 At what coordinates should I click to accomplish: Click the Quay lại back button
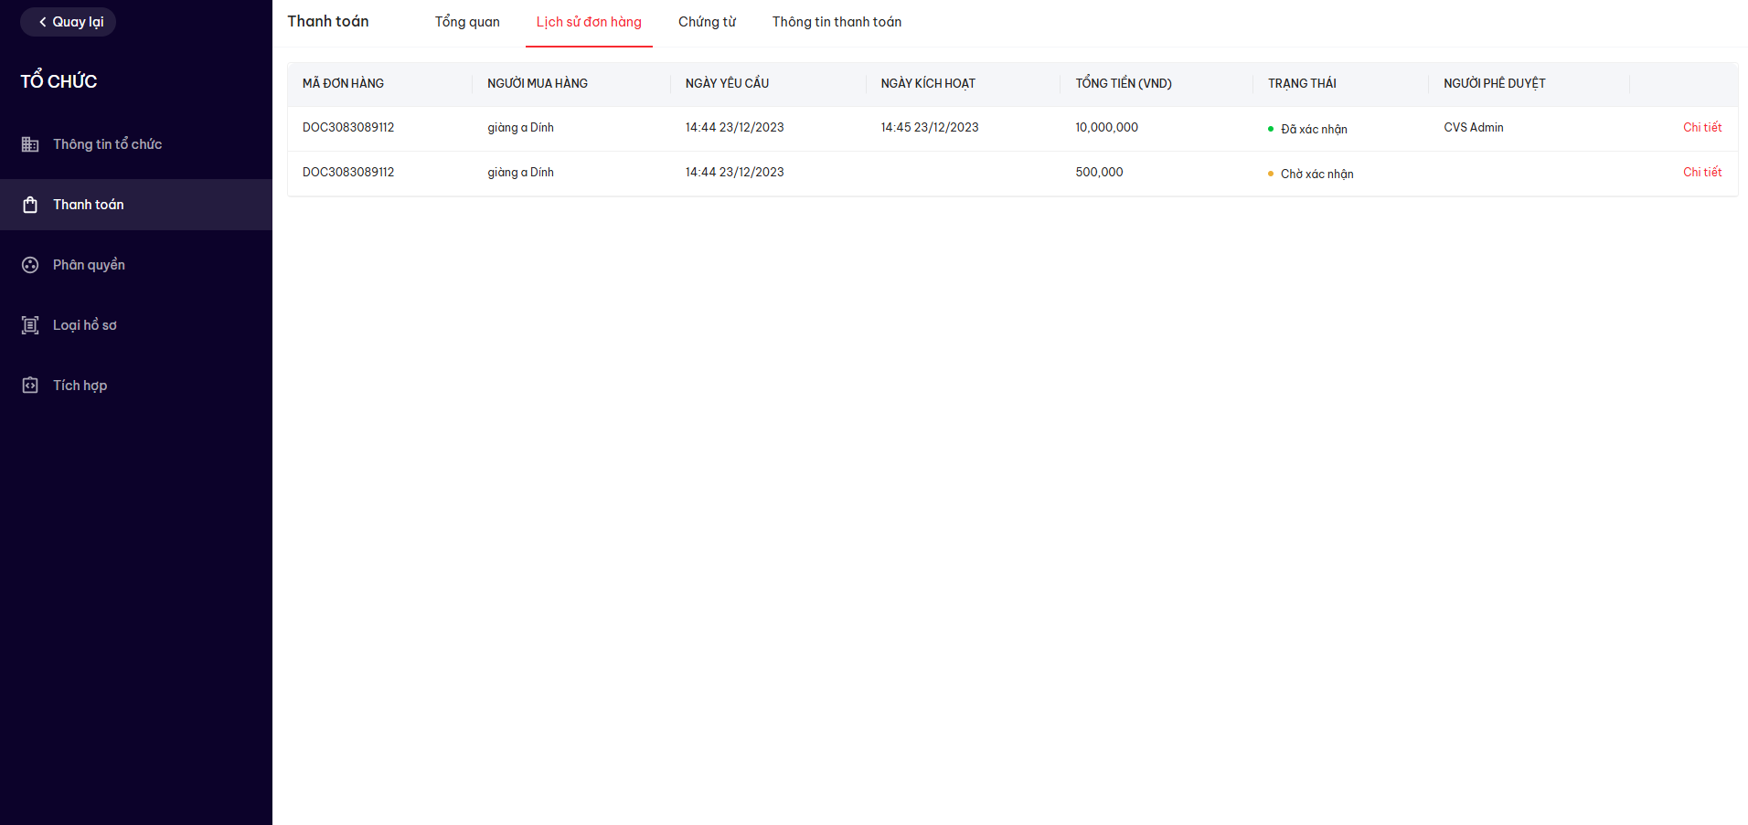[69, 22]
